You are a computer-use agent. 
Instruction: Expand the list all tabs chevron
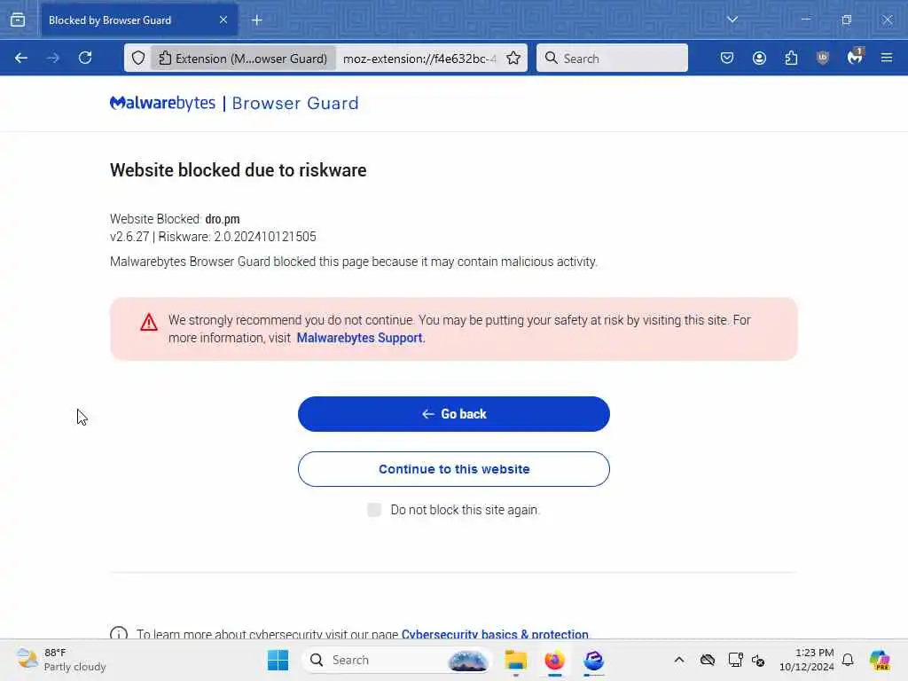click(x=732, y=20)
